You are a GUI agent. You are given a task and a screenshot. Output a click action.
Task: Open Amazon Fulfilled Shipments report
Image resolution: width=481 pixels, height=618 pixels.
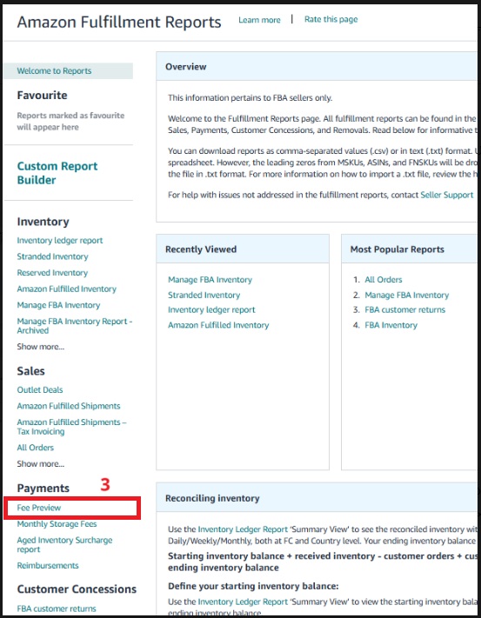point(69,406)
